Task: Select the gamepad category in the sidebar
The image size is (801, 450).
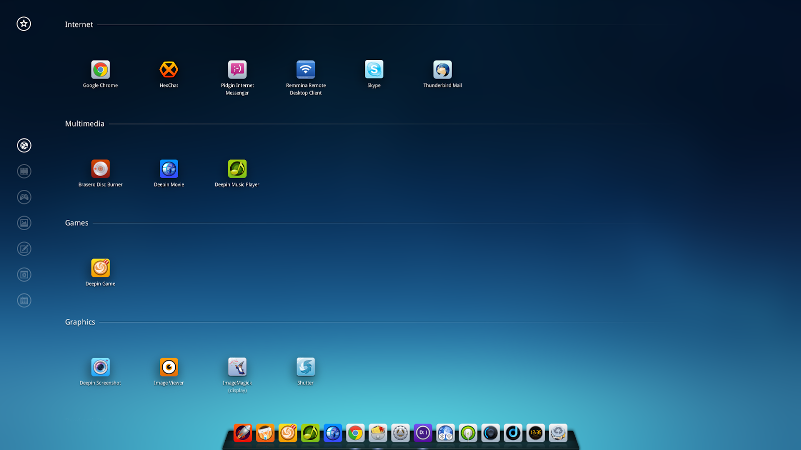Action: [x=24, y=197]
